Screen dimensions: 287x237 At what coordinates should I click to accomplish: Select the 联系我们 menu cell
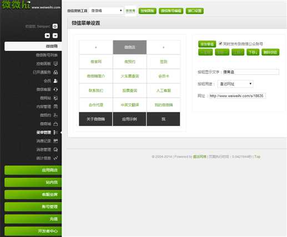point(96,90)
